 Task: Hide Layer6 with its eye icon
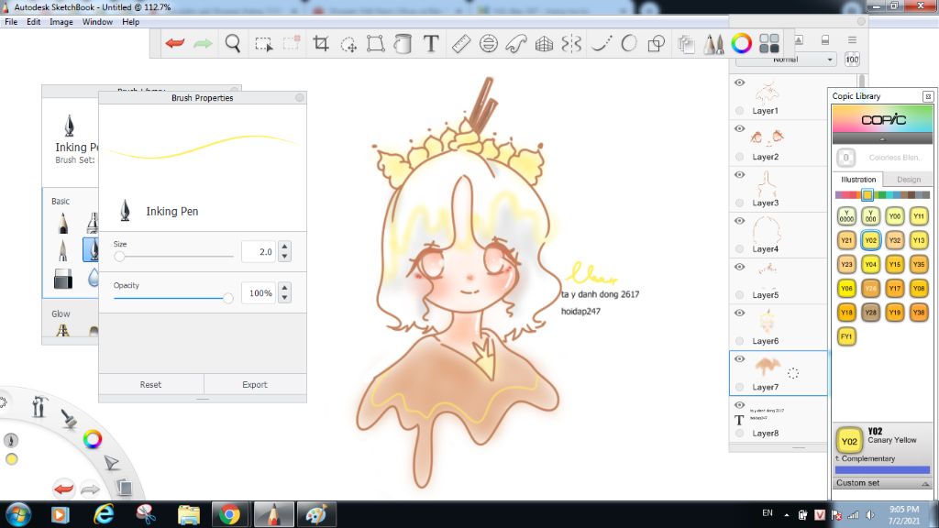[740, 313]
